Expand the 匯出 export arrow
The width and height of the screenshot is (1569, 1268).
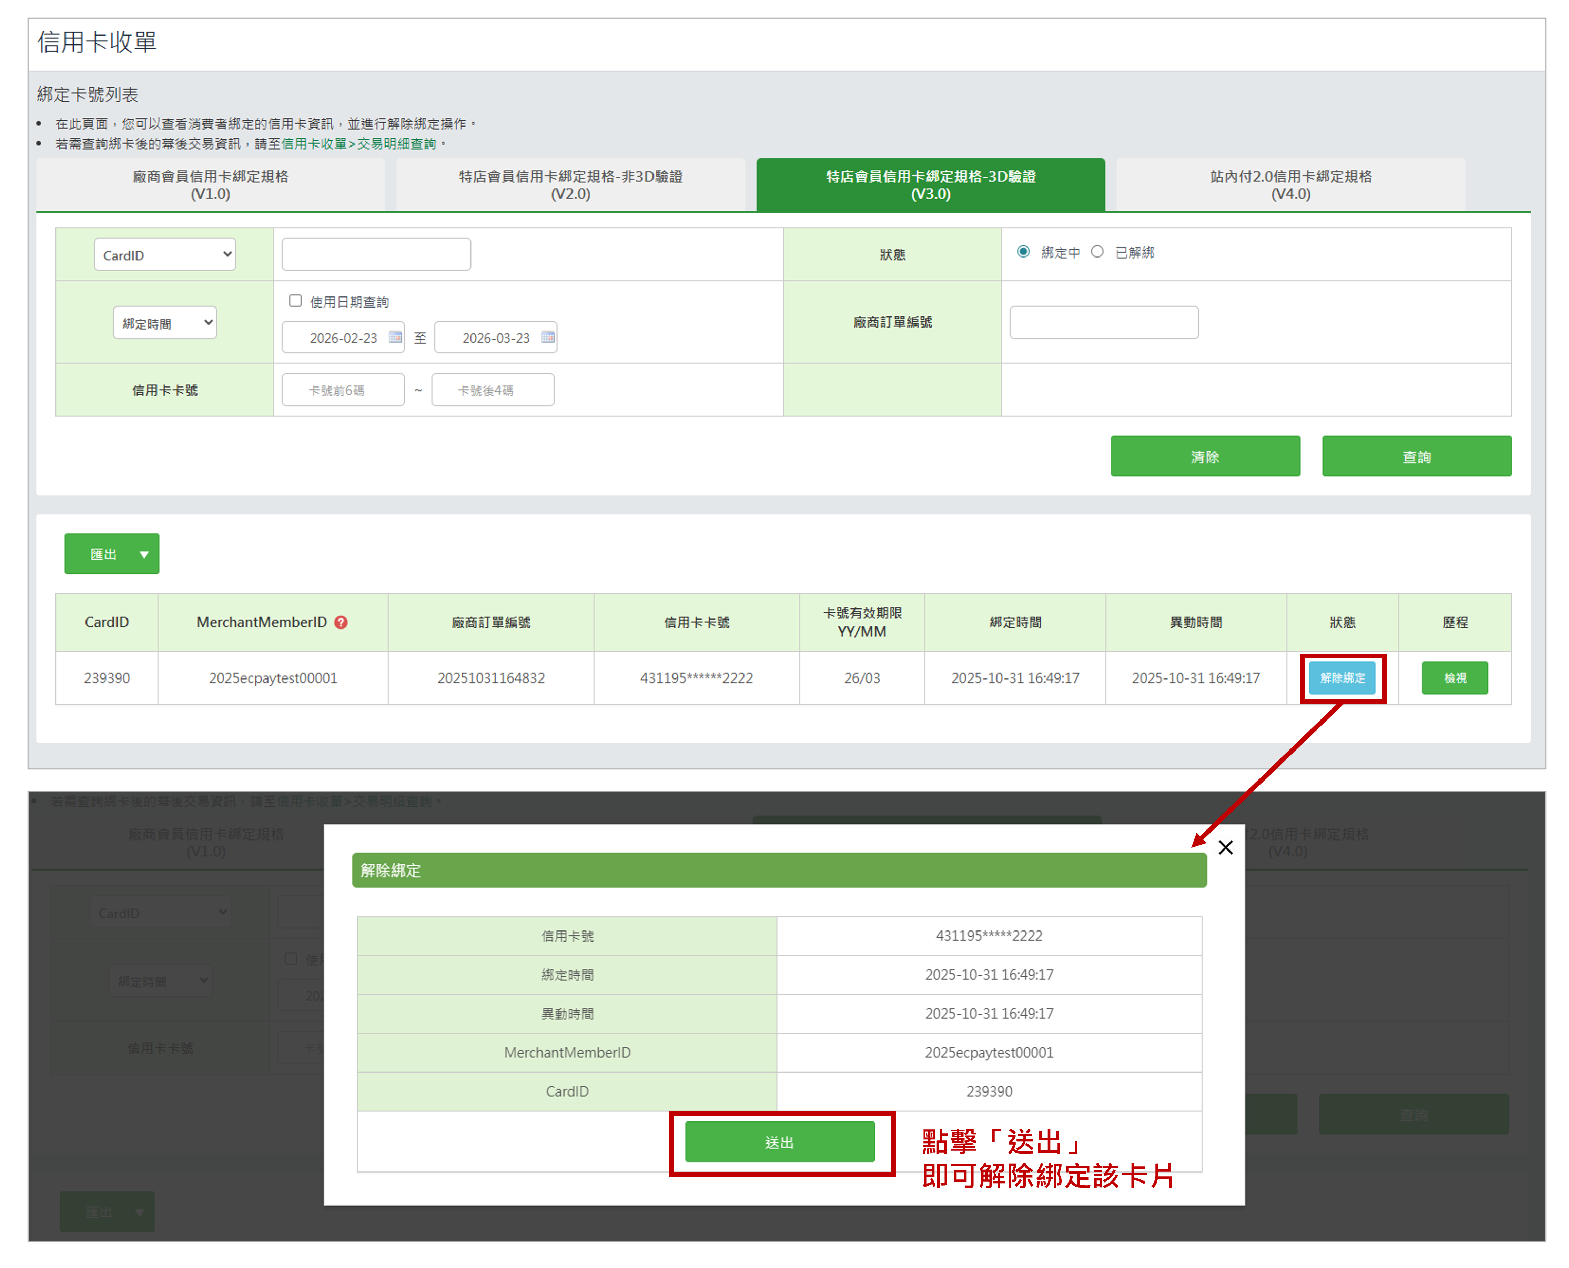coord(144,554)
